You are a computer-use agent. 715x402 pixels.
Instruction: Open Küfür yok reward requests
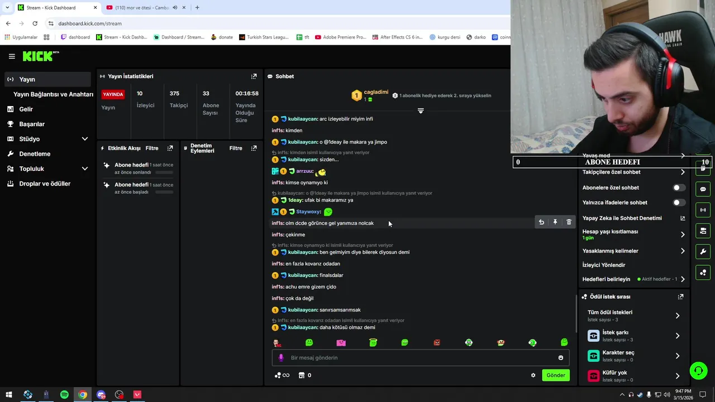coord(635,376)
